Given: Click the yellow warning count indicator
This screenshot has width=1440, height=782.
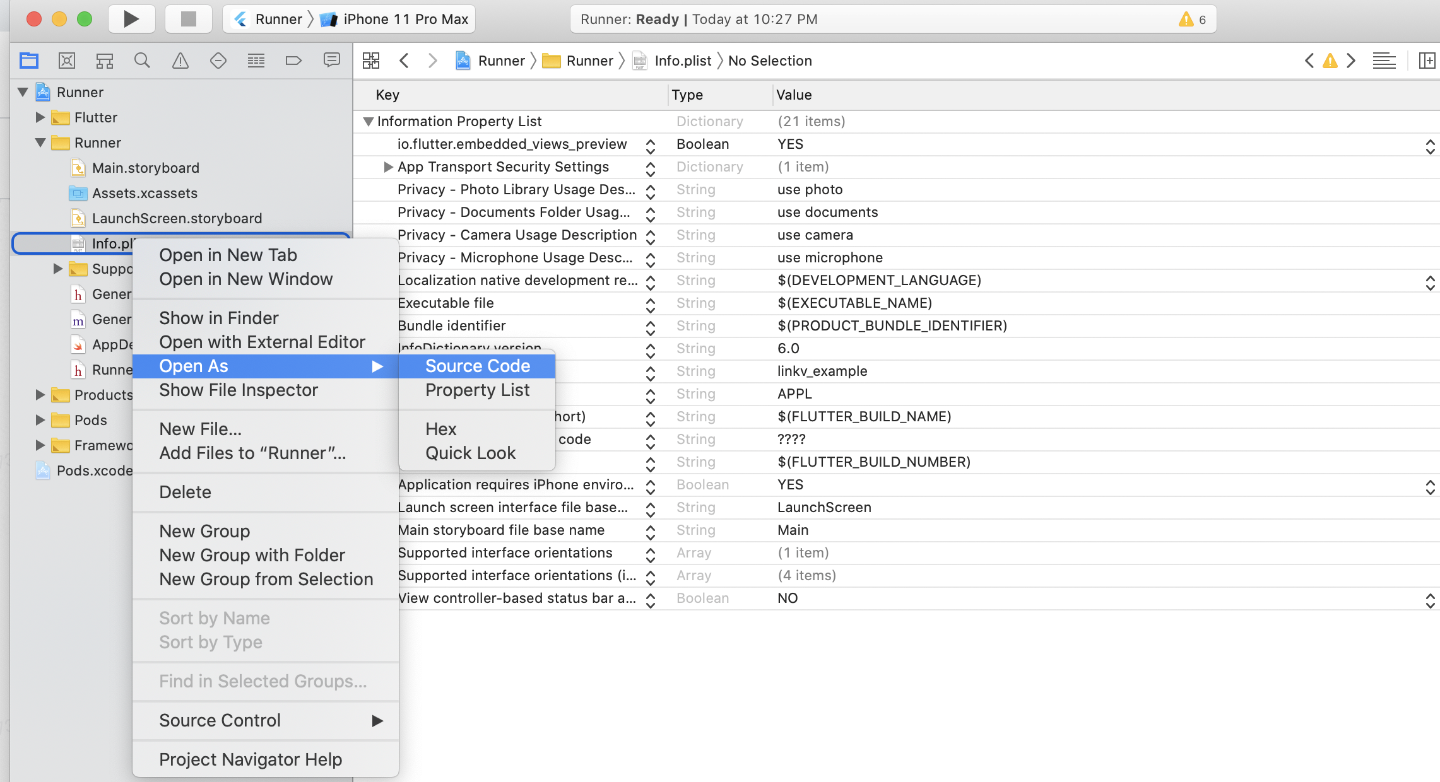Looking at the screenshot, I should click(x=1191, y=19).
